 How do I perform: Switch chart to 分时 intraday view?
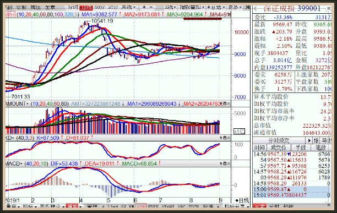pos(73,7)
